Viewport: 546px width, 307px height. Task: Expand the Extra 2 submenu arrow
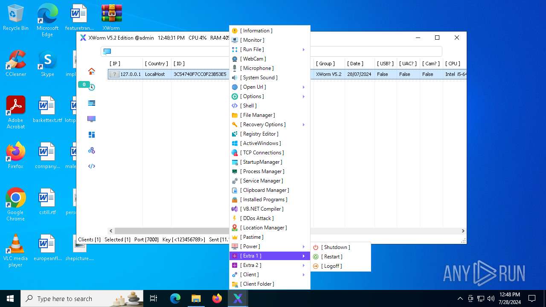[x=304, y=265]
